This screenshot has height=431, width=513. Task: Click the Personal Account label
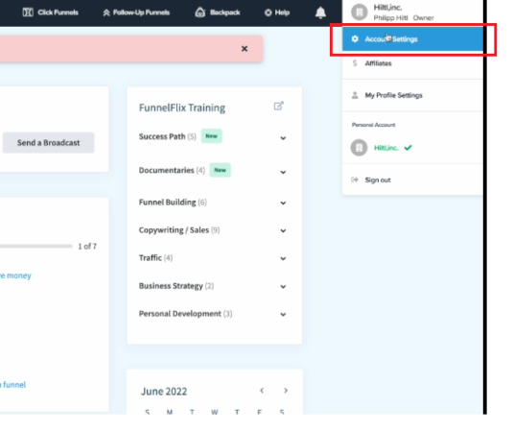(374, 125)
